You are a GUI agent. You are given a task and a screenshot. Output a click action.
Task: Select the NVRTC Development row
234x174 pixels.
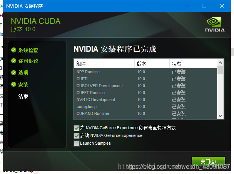pyautogui.click(x=145, y=100)
